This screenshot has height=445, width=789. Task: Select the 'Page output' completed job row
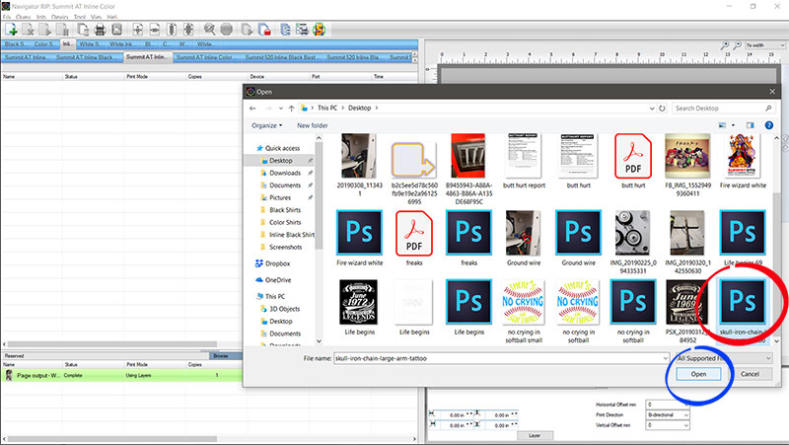coord(121,375)
